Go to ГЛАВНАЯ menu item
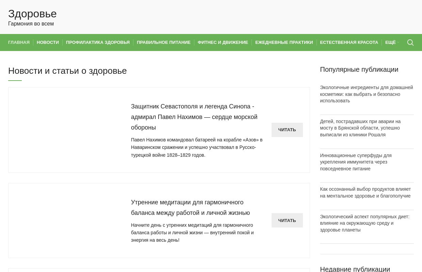 click(x=19, y=42)
